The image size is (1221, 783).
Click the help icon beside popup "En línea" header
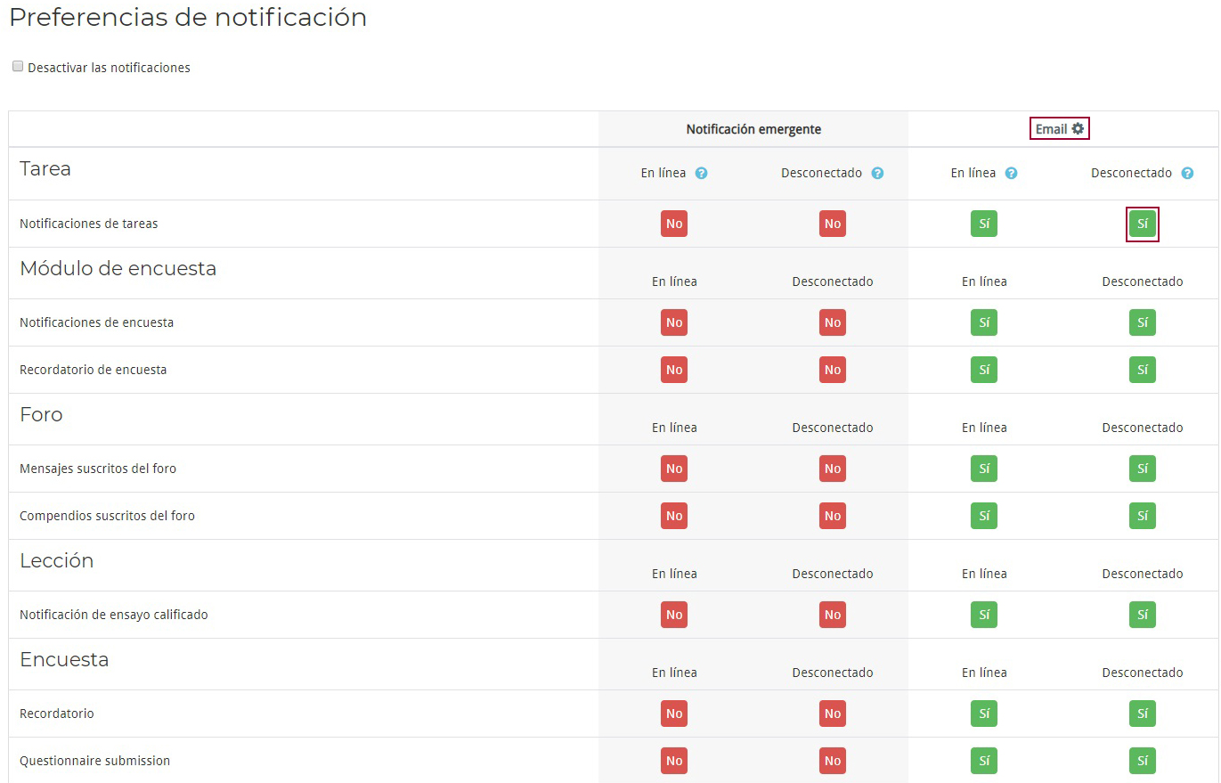(702, 173)
